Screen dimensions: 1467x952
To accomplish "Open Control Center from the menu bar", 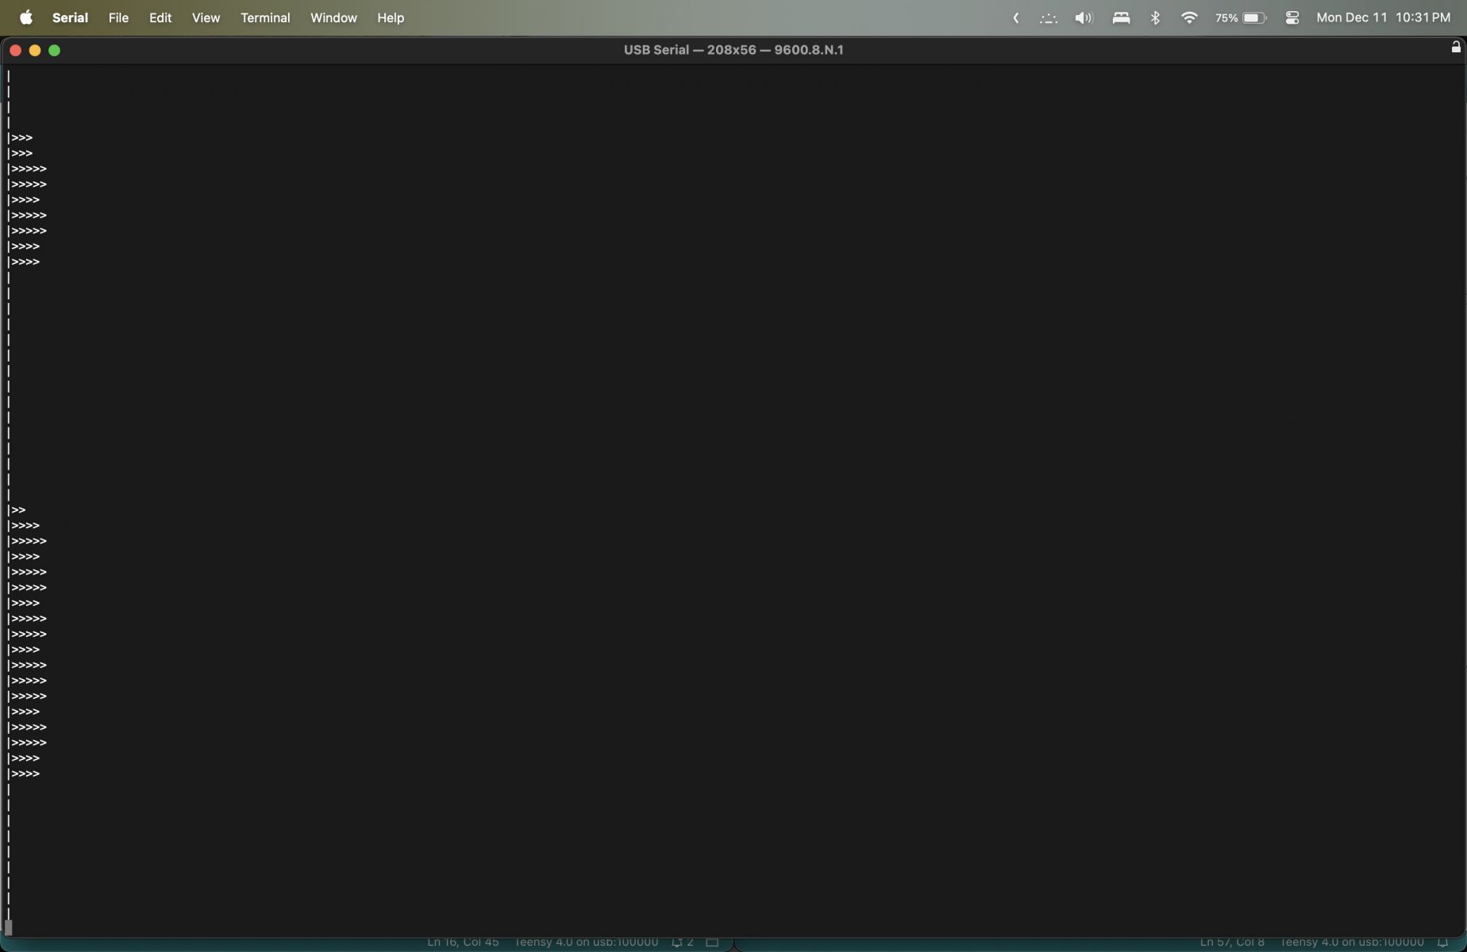I will click(1292, 17).
